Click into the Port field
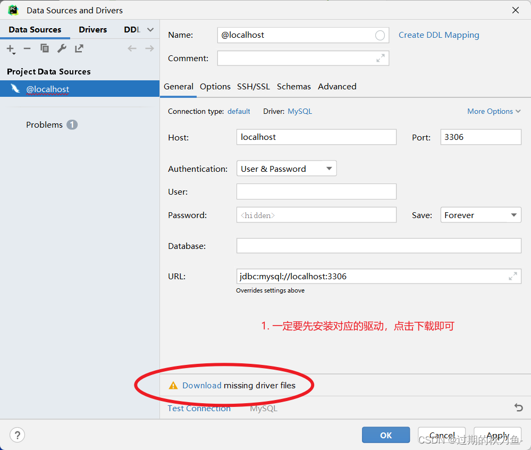This screenshot has height=450, width=531. tap(481, 137)
